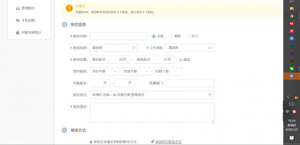Click the 管理职位 sidebar icon
This screenshot has height=145, width=300.
coord(18,8)
